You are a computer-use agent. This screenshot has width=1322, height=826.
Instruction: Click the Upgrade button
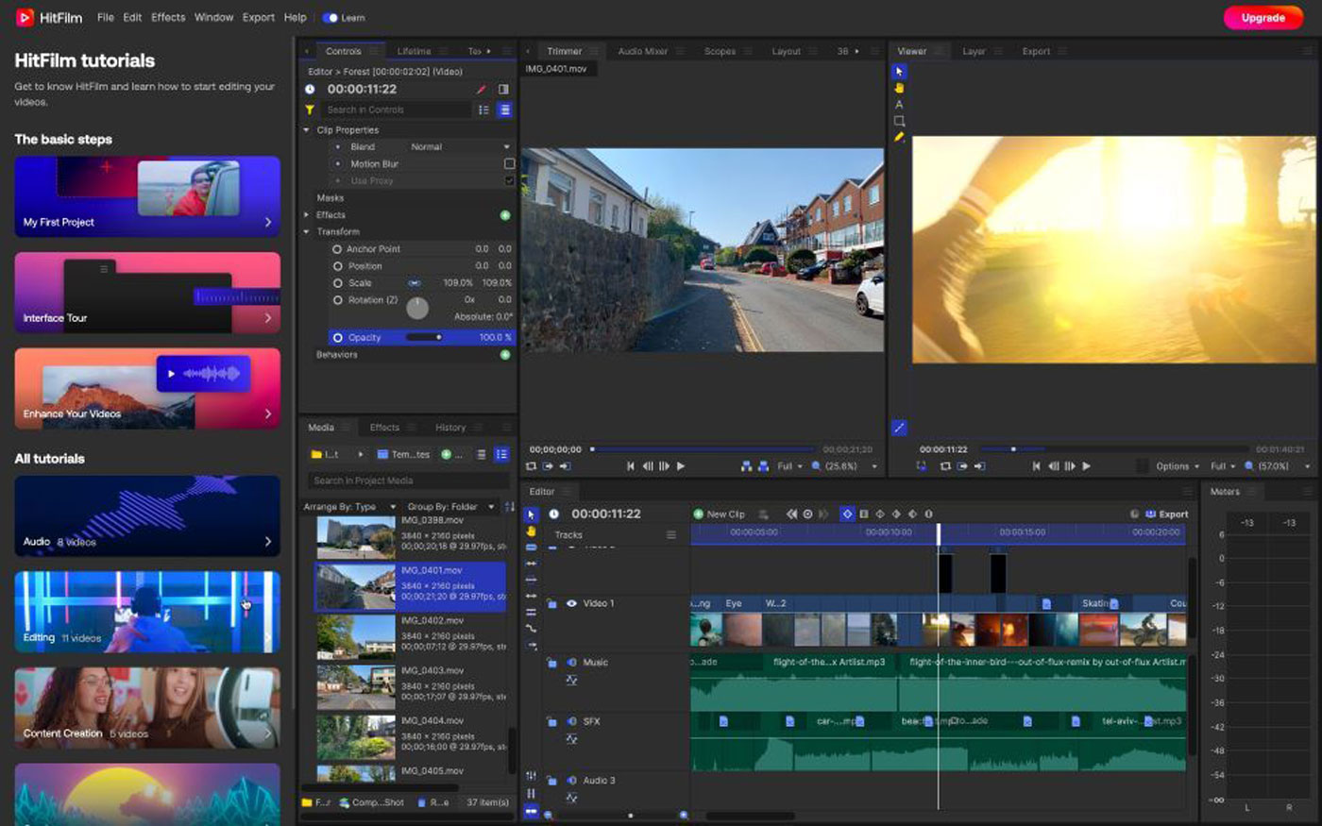[1263, 18]
